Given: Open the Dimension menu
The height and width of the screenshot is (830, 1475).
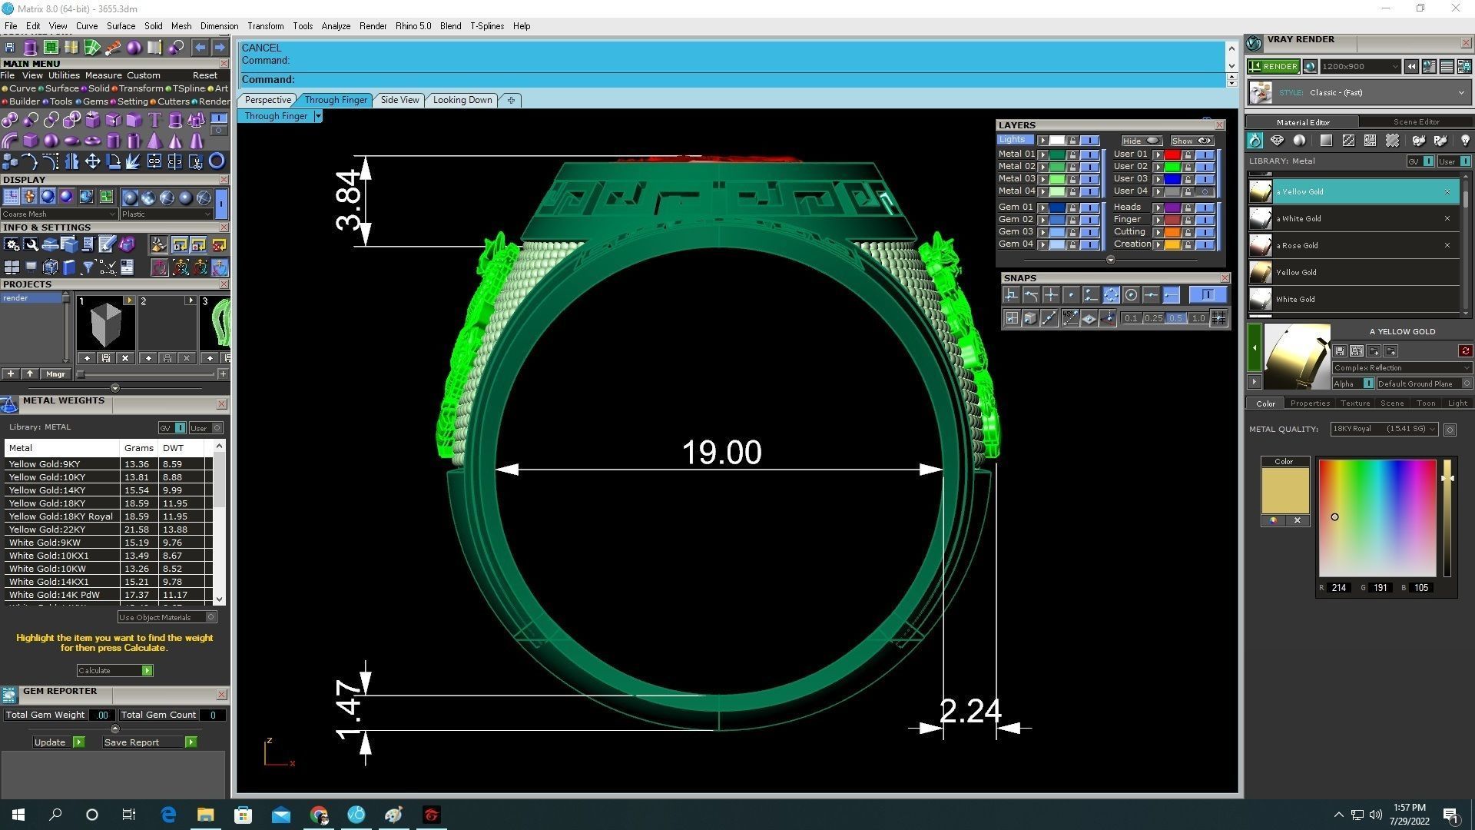Looking at the screenshot, I should [219, 26].
